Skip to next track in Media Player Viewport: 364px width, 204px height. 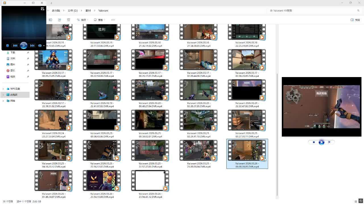[x=32, y=46]
